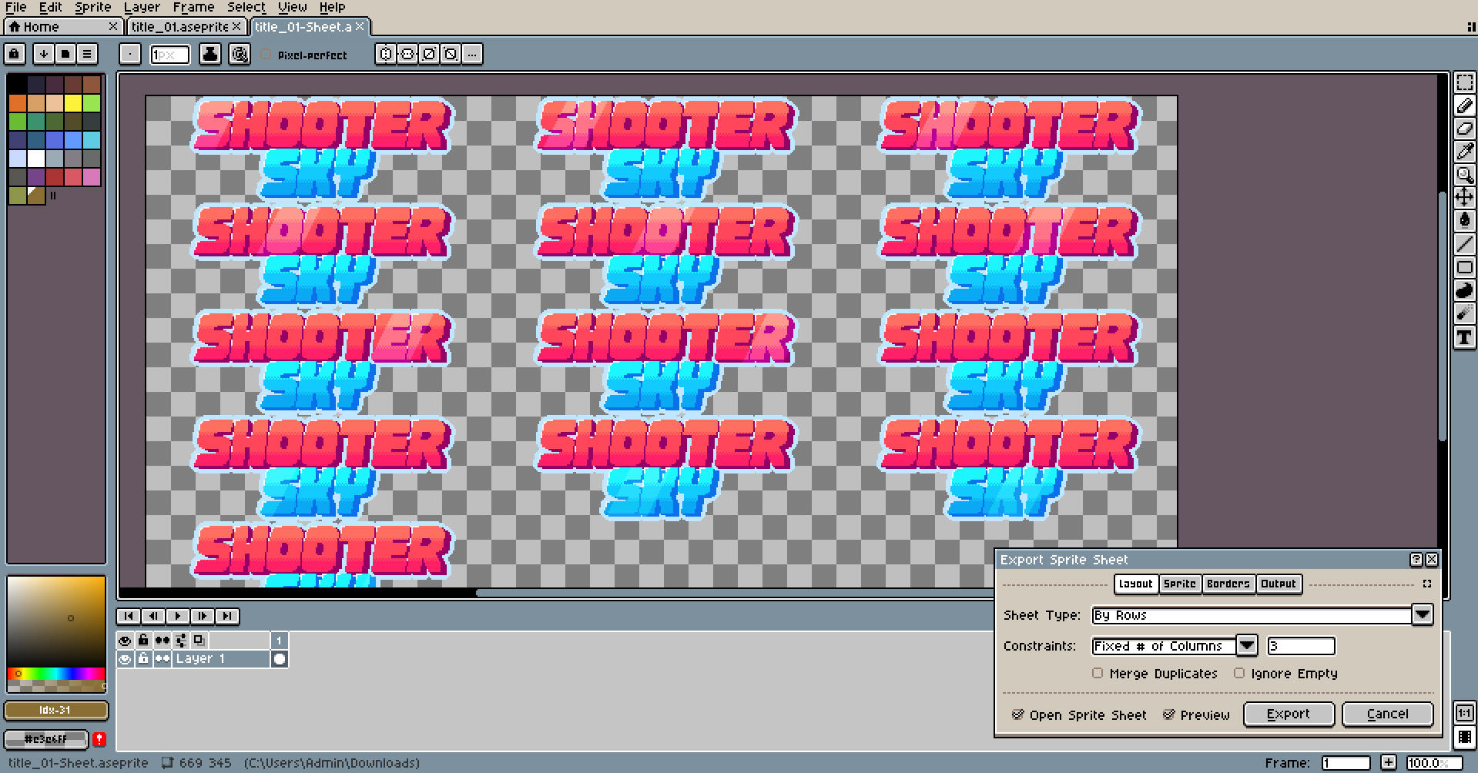1478x773 pixels.
Task: Select the Pencil tool
Action: pos(1464,105)
